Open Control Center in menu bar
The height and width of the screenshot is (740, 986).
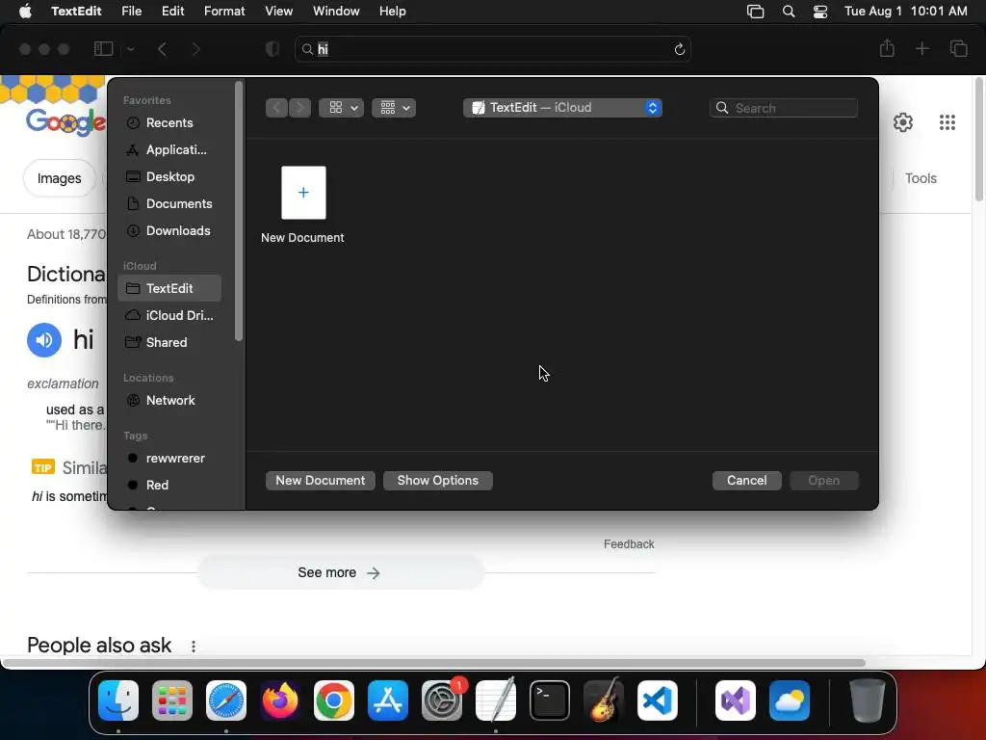click(820, 12)
